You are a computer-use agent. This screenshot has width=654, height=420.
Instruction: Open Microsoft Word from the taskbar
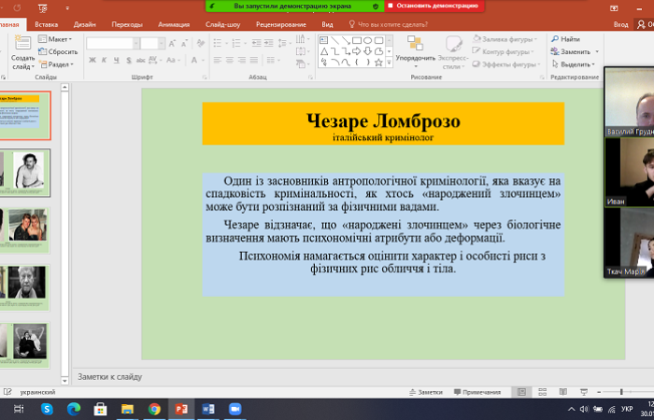click(x=207, y=409)
